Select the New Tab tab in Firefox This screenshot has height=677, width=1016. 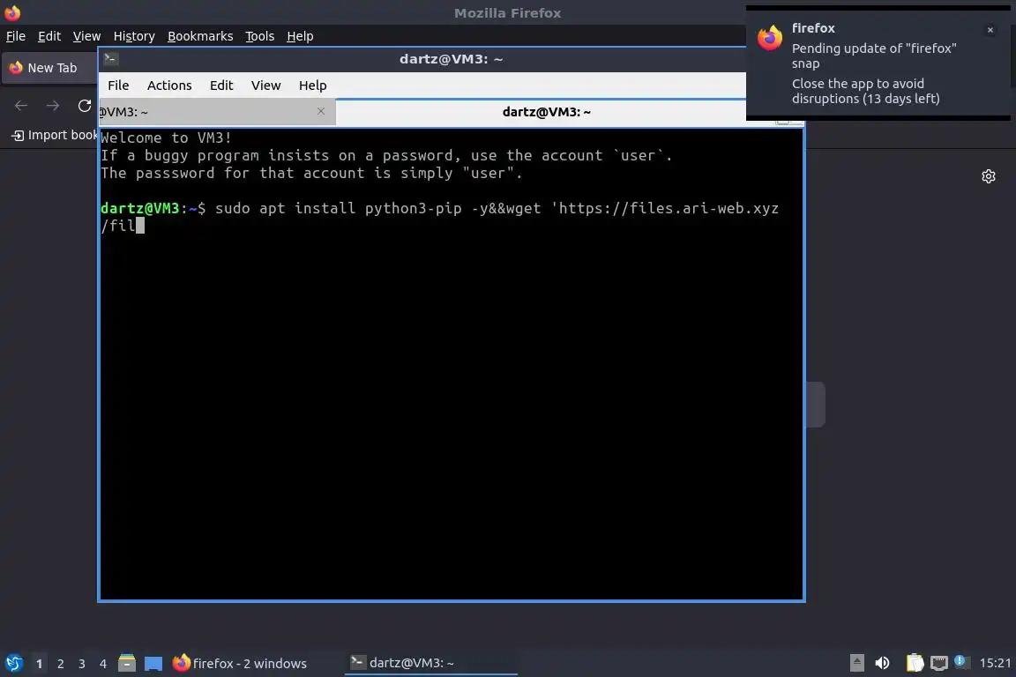50,68
